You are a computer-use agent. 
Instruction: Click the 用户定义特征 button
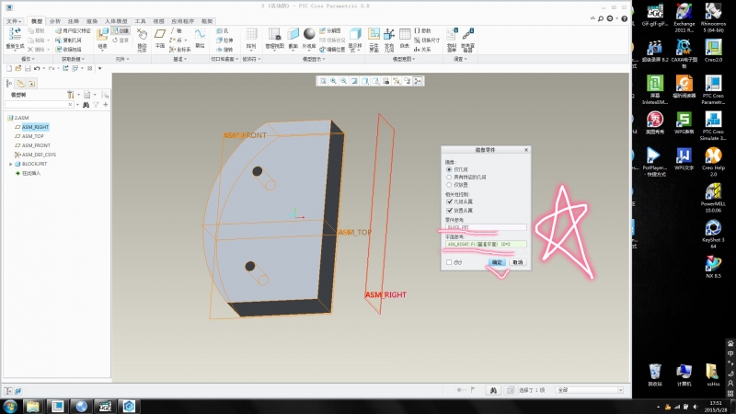(73, 31)
